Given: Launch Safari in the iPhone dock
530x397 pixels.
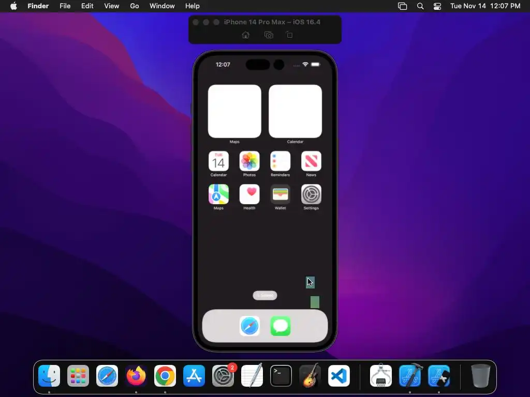Looking at the screenshot, I should [249, 326].
